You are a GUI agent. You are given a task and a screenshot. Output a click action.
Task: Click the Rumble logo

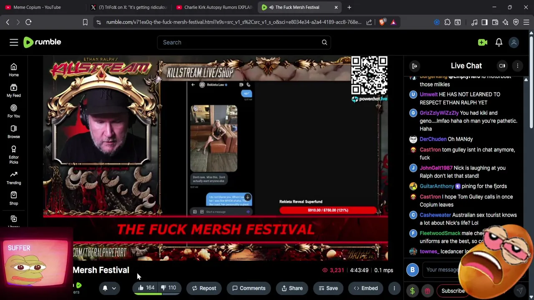pyautogui.click(x=42, y=42)
